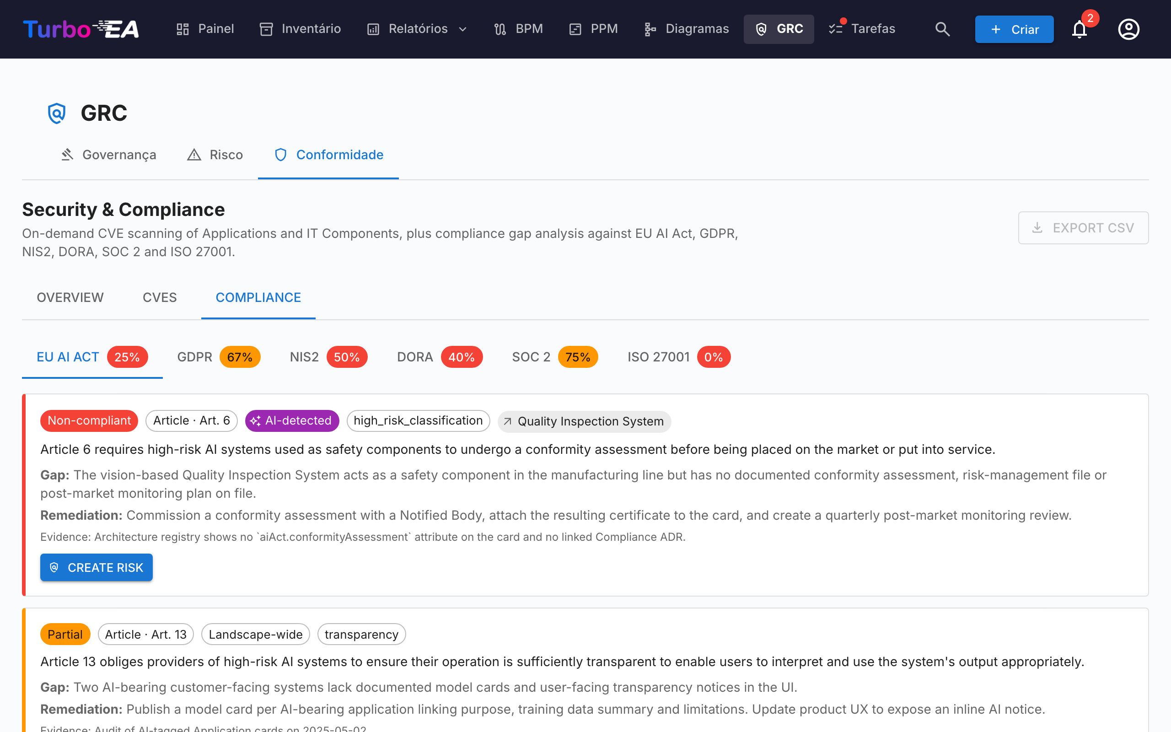This screenshot has height=732, width=1171.
Task: Click the Security & Compliance heading
Action: point(124,210)
